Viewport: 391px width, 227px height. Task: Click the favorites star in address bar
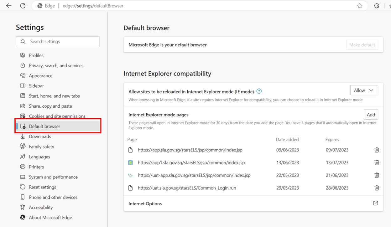[360, 6]
